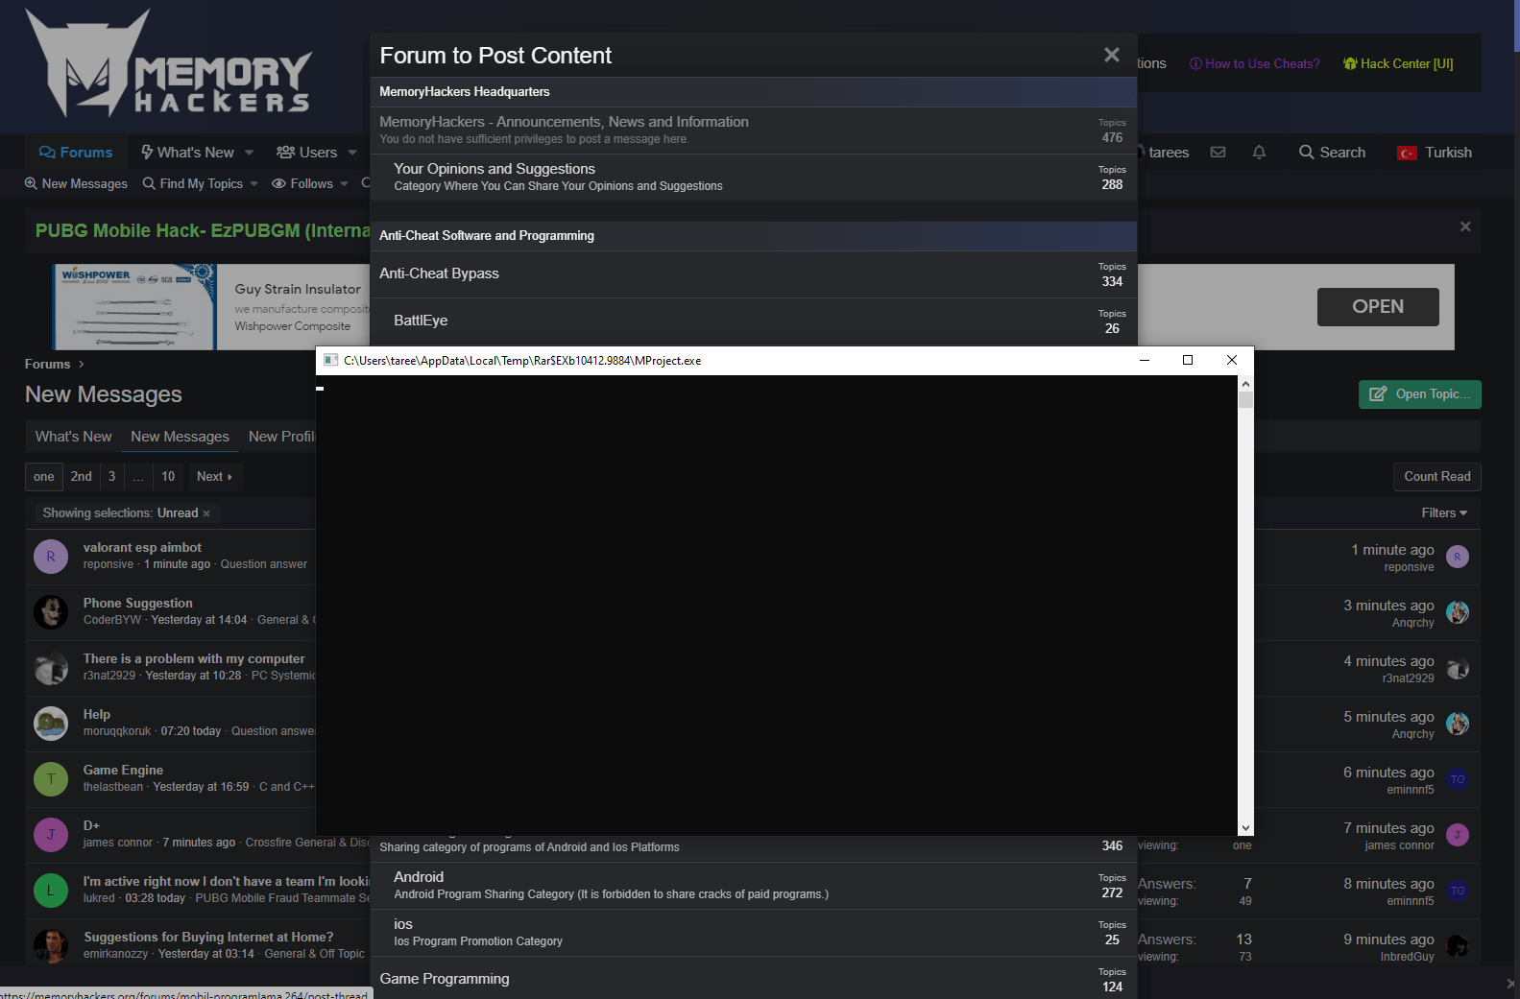Expand the Follows dropdown
This screenshot has height=999, width=1520.
point(344,183)
